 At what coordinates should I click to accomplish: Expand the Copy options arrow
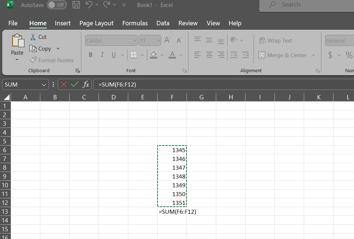[x=58, y=48]
